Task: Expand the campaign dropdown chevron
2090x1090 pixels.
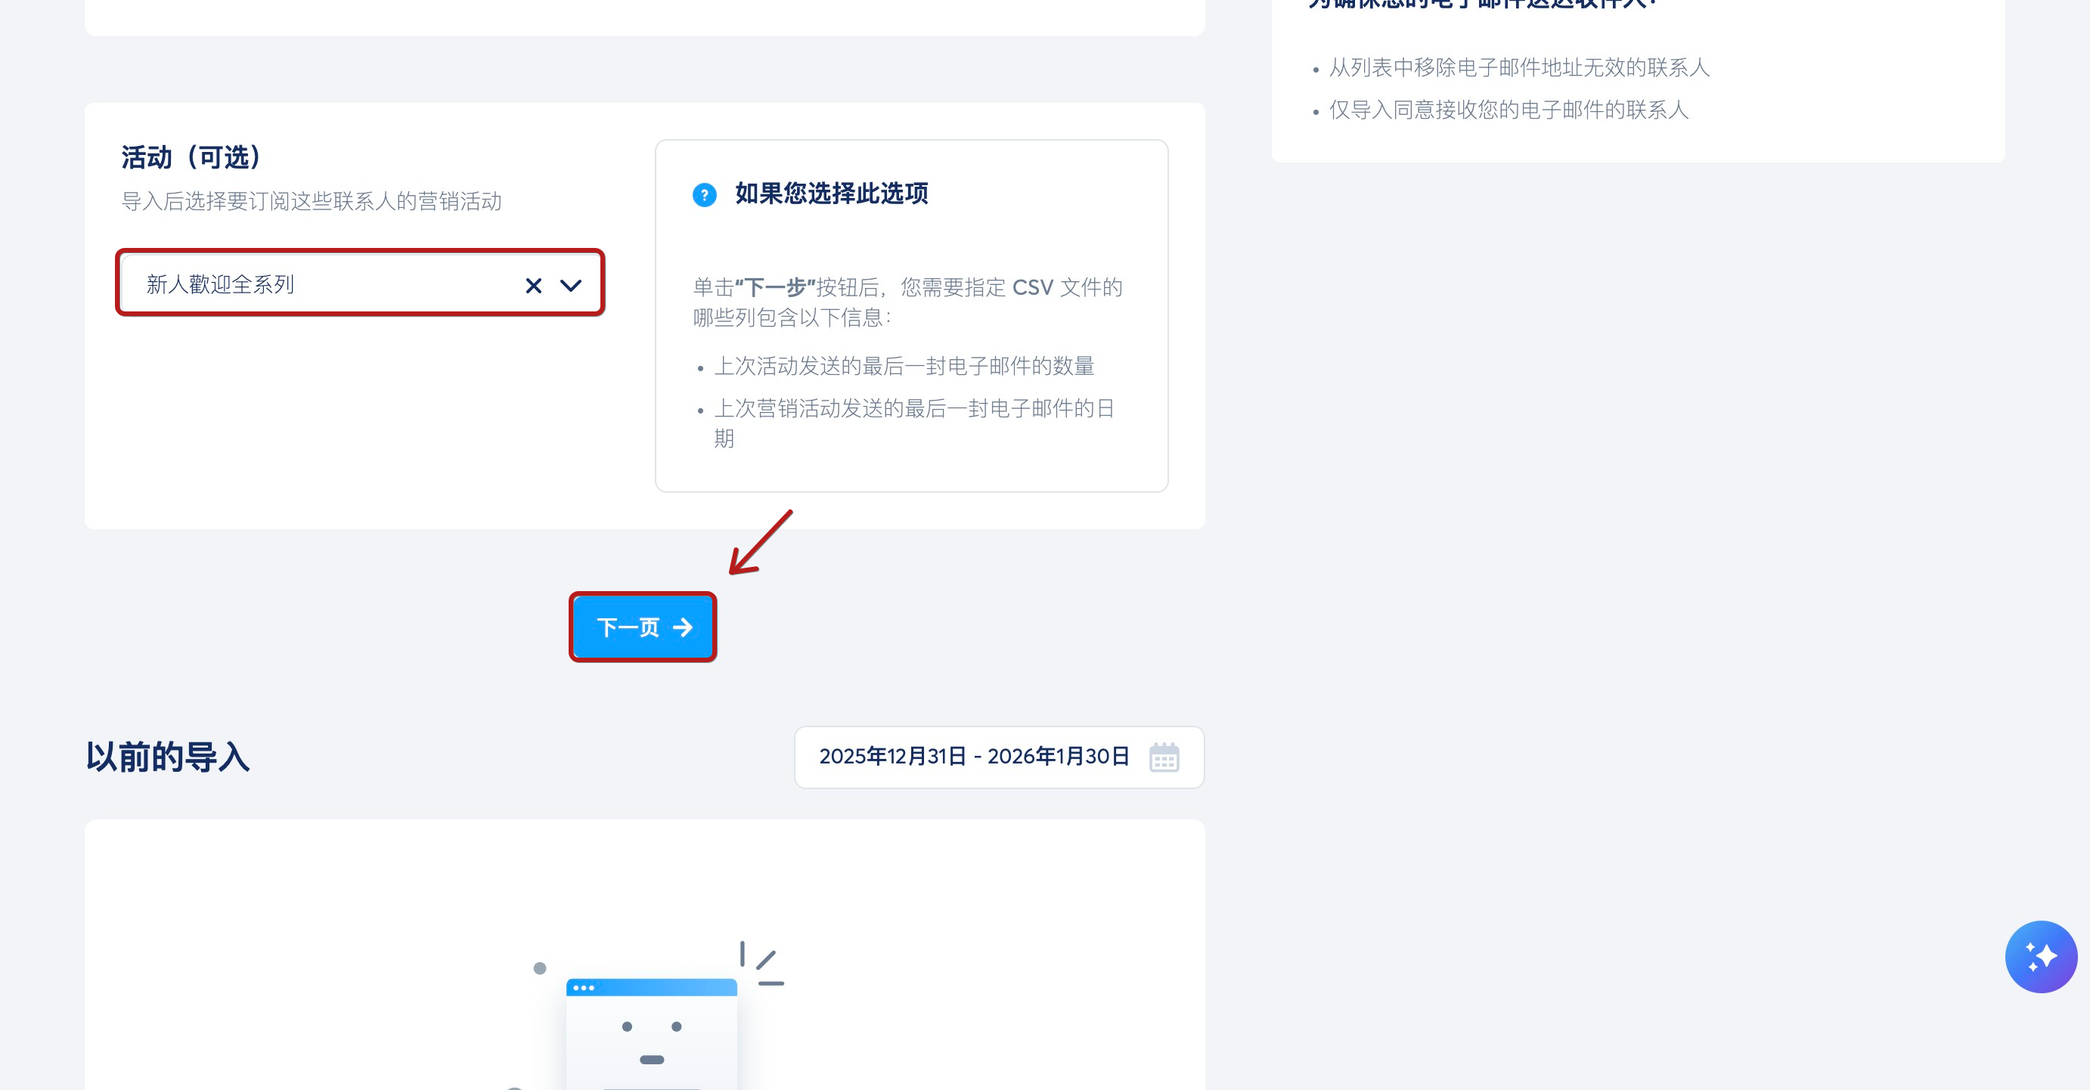Action: coord(571,286)
